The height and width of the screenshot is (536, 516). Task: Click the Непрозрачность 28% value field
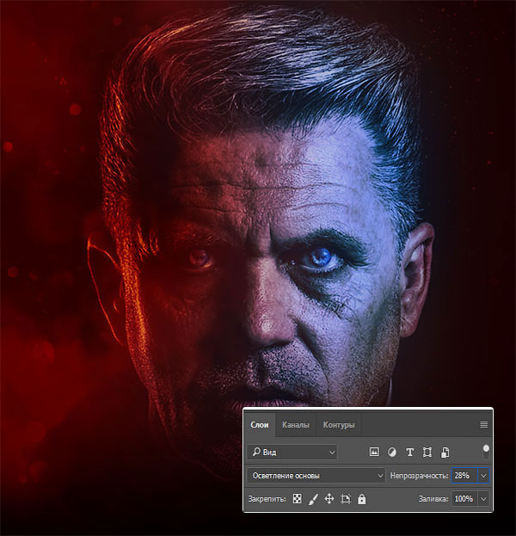[x=464, y=476]
